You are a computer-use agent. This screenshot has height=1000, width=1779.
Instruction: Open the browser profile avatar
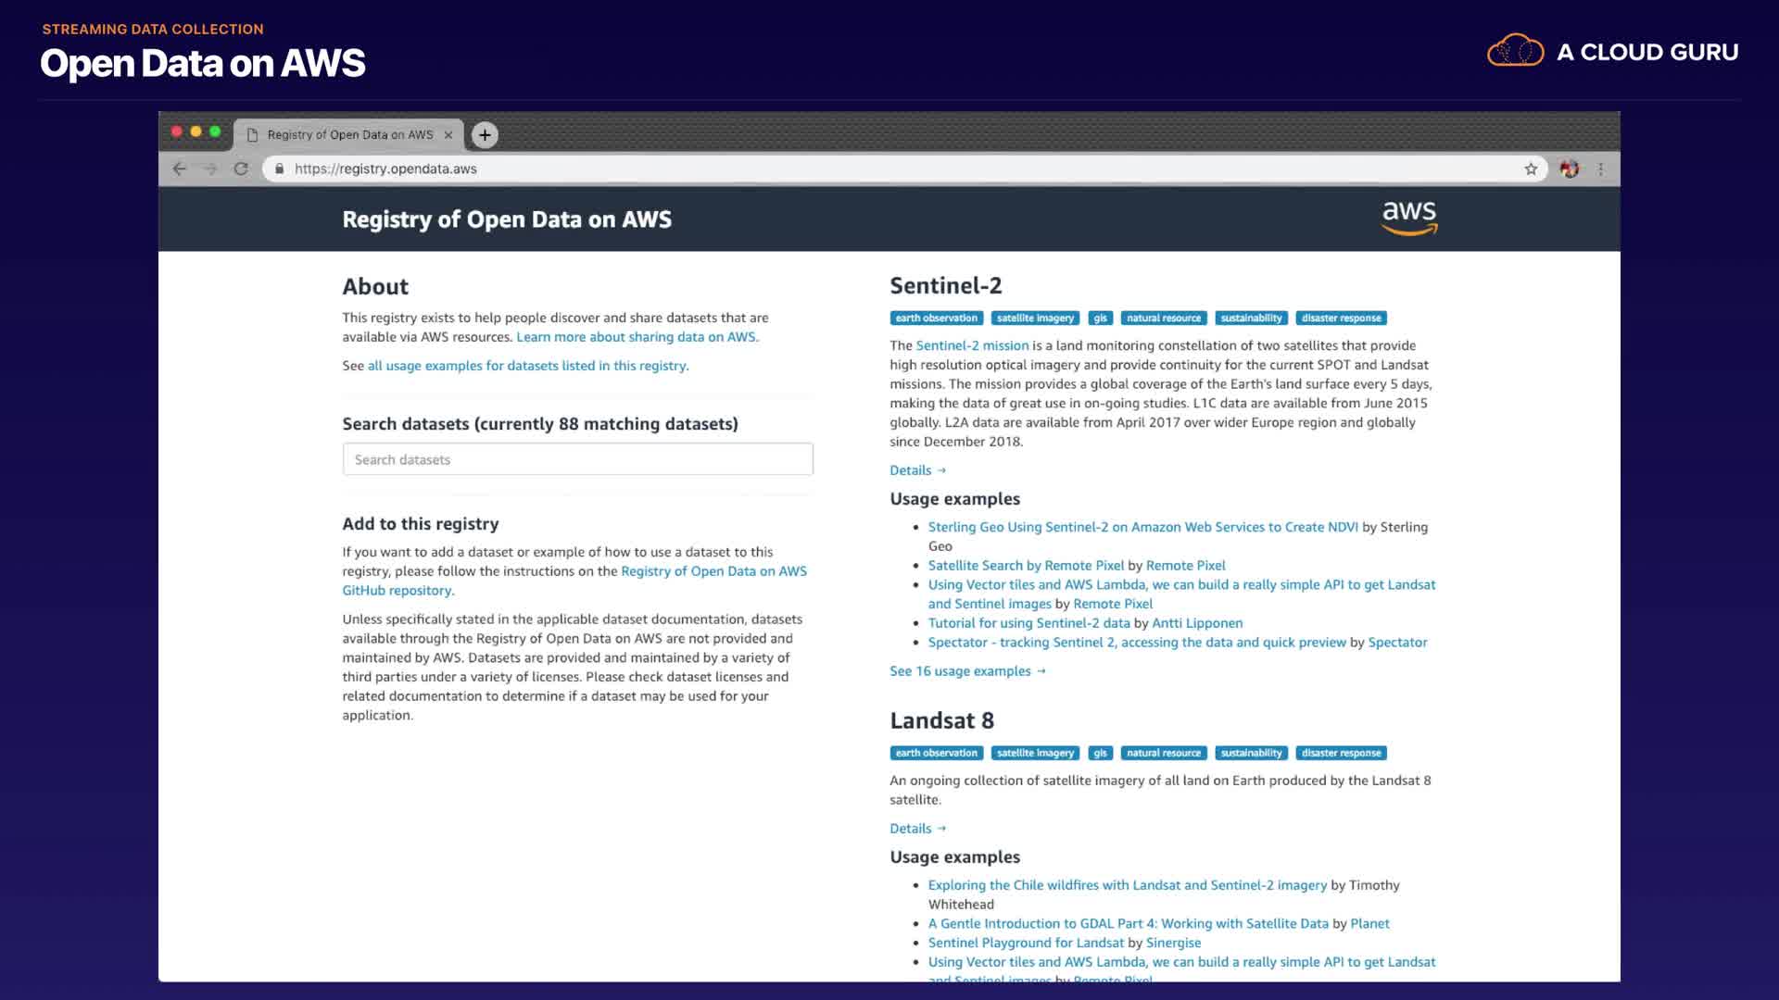pos(1569,169)
